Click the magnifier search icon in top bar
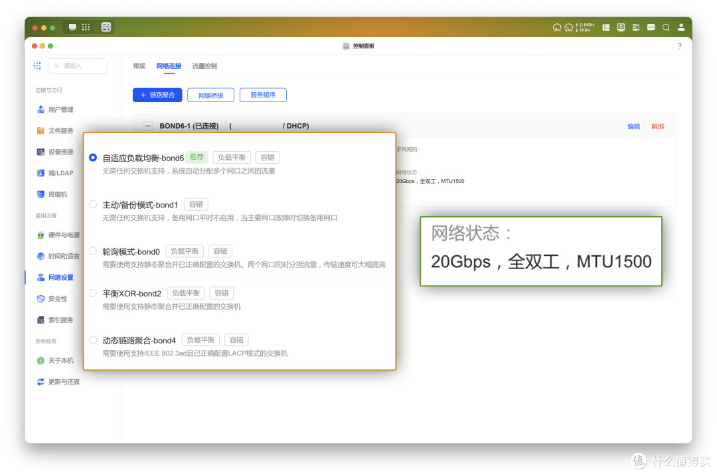717x476 pixels. coord(667,27)
